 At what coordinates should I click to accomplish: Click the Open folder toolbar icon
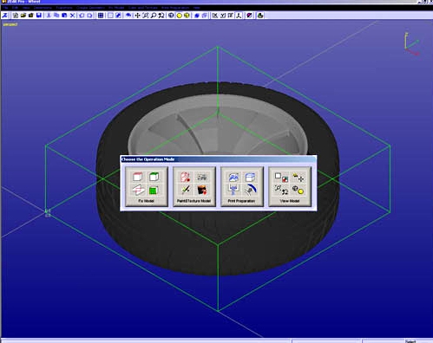click(x=23, y=16)
